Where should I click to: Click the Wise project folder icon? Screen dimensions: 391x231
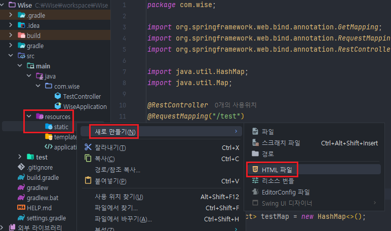(12, 5)
